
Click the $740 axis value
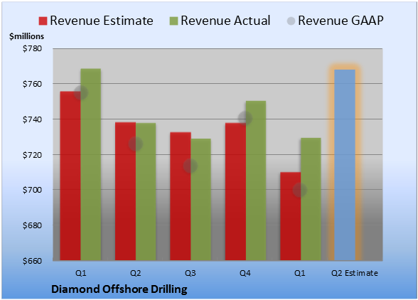[32, 119]
